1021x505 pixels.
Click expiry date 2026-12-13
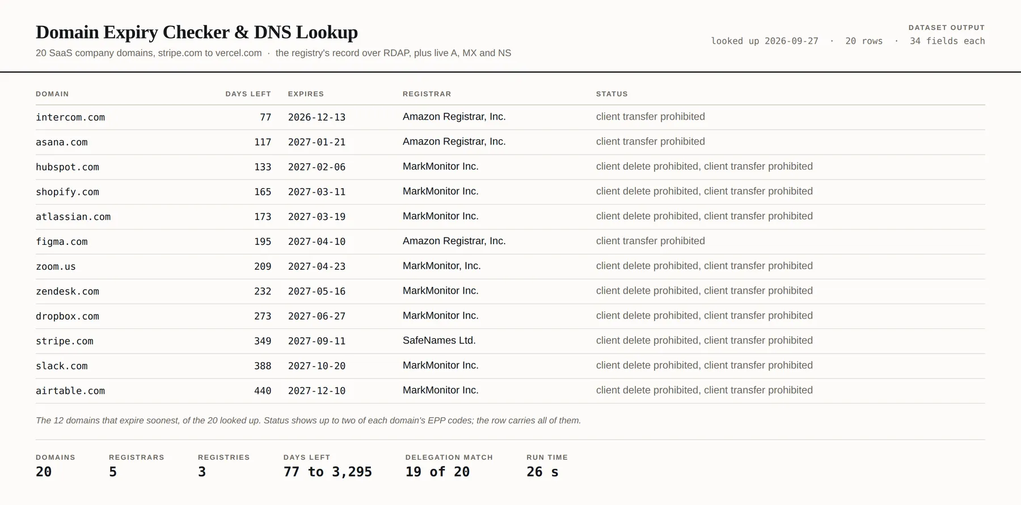point(317,117)
